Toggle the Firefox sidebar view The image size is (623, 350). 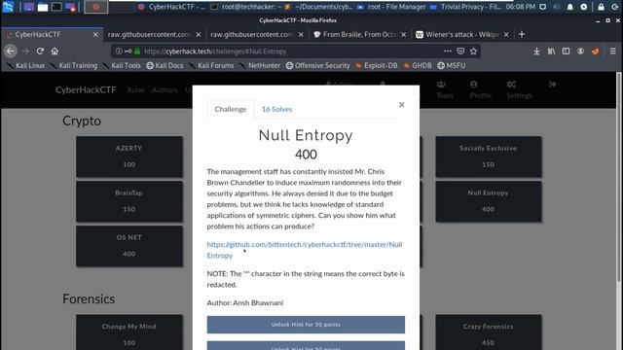point(566,51)
